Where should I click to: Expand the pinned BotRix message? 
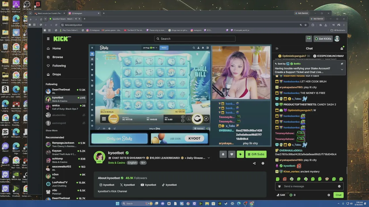[x=342, y=69]
